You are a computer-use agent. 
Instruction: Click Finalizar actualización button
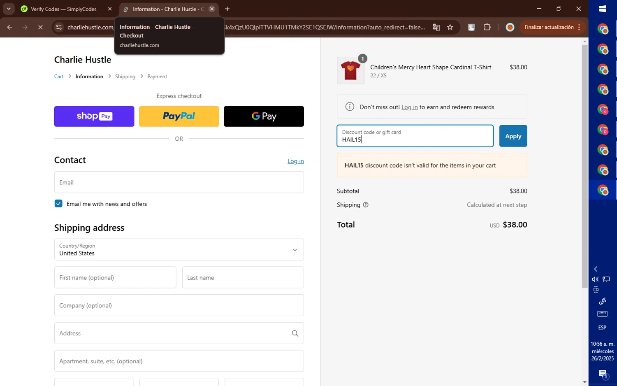pos(549,28)
